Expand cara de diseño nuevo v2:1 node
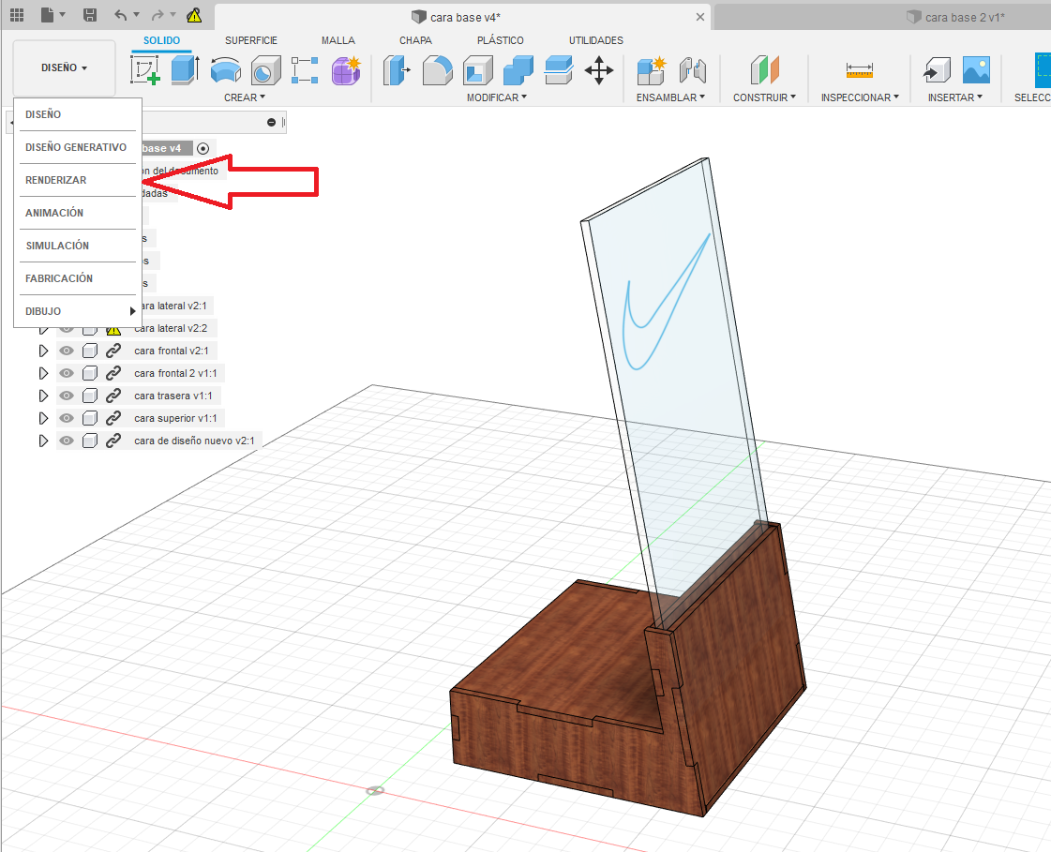 (43, 441)
